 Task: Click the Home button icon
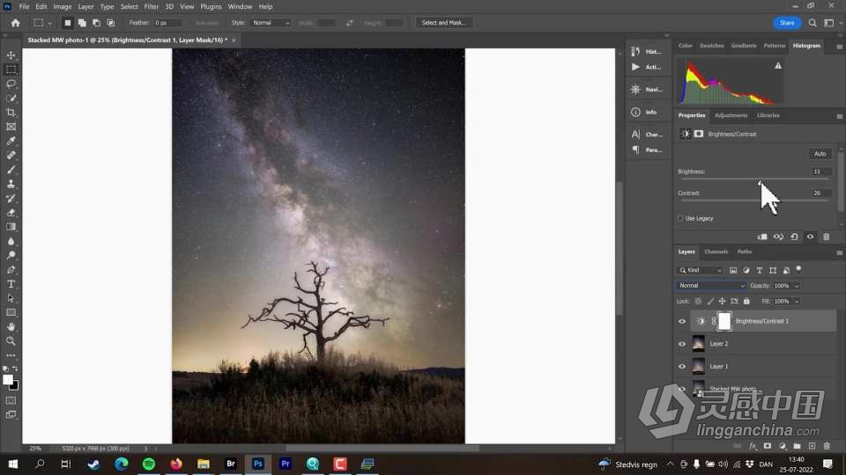click(15, 23)
